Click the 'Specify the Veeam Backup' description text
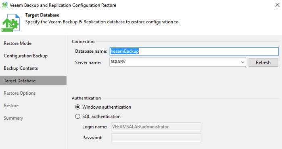The width and height of the screenshot is (282, 149). (102, 22)
